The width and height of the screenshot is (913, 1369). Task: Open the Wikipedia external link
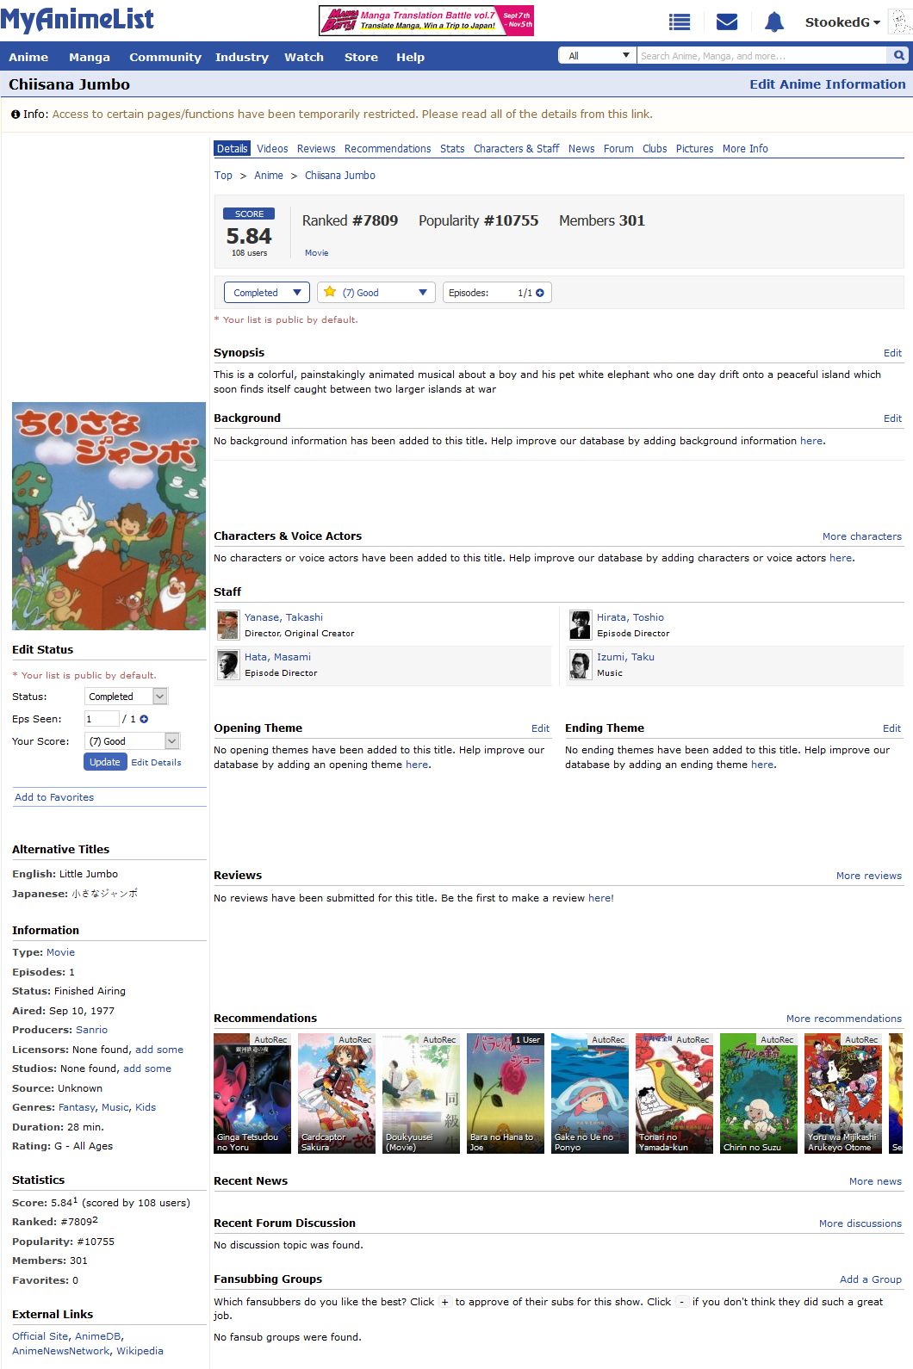(x=140, y=1351)
